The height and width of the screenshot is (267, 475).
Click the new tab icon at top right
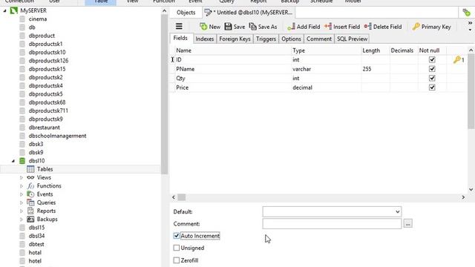coord(467,13)
